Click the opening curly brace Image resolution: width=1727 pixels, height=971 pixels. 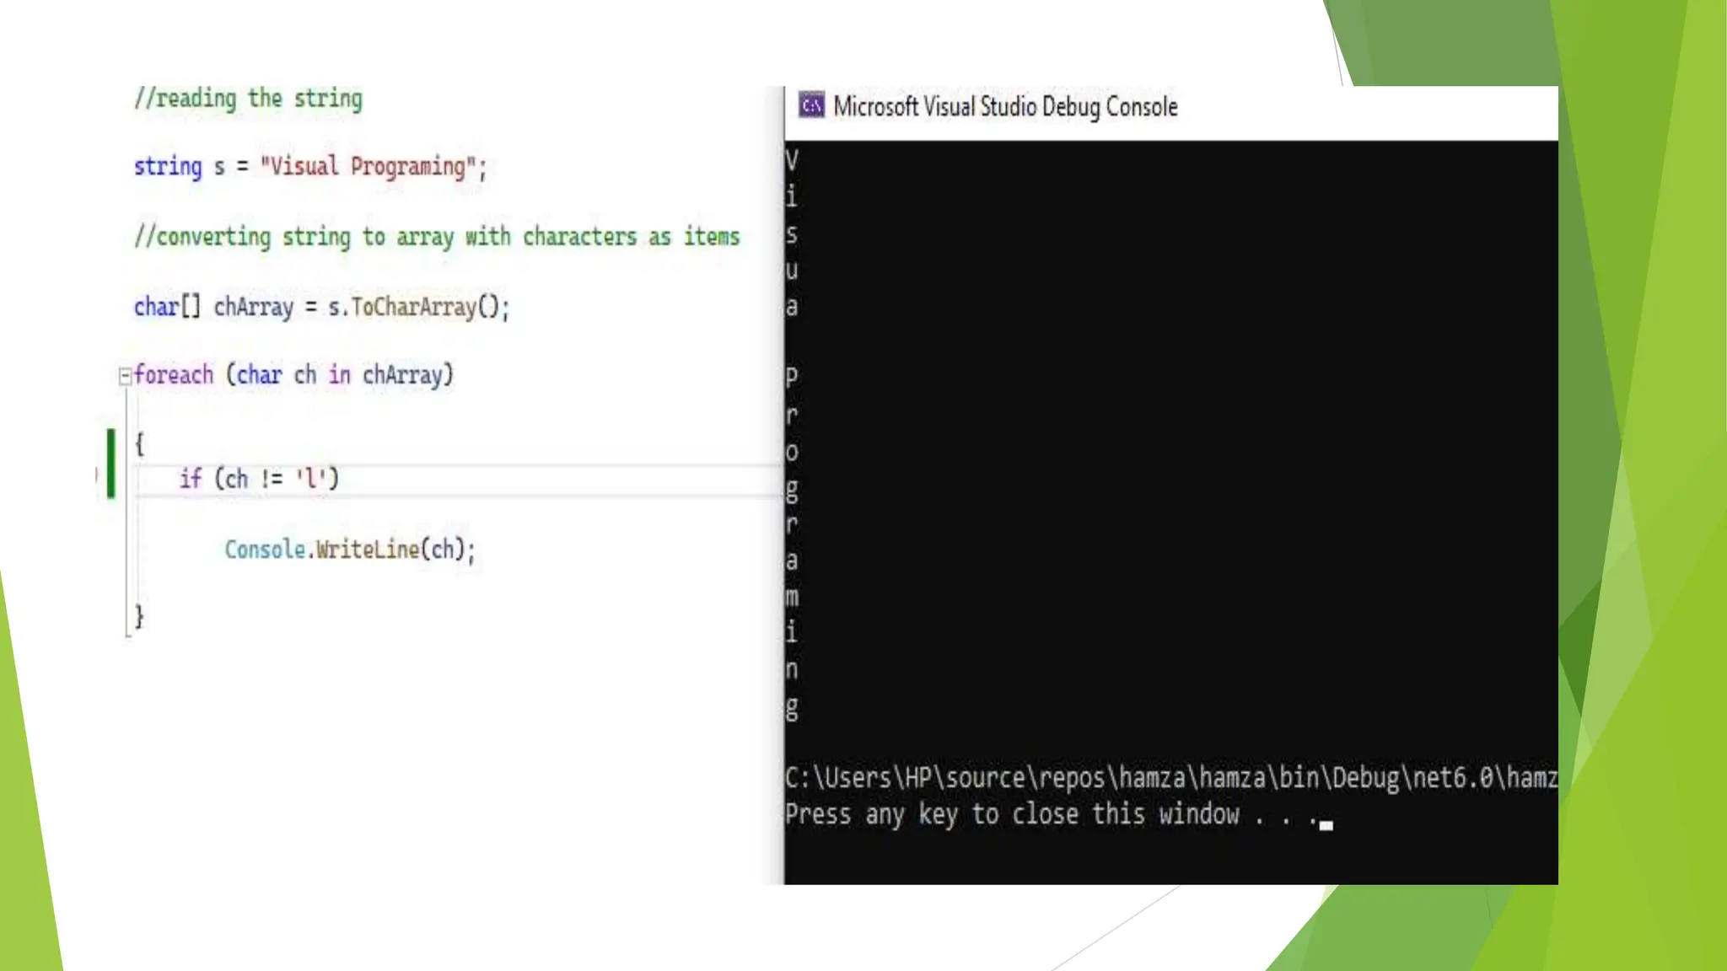point(140,443)
